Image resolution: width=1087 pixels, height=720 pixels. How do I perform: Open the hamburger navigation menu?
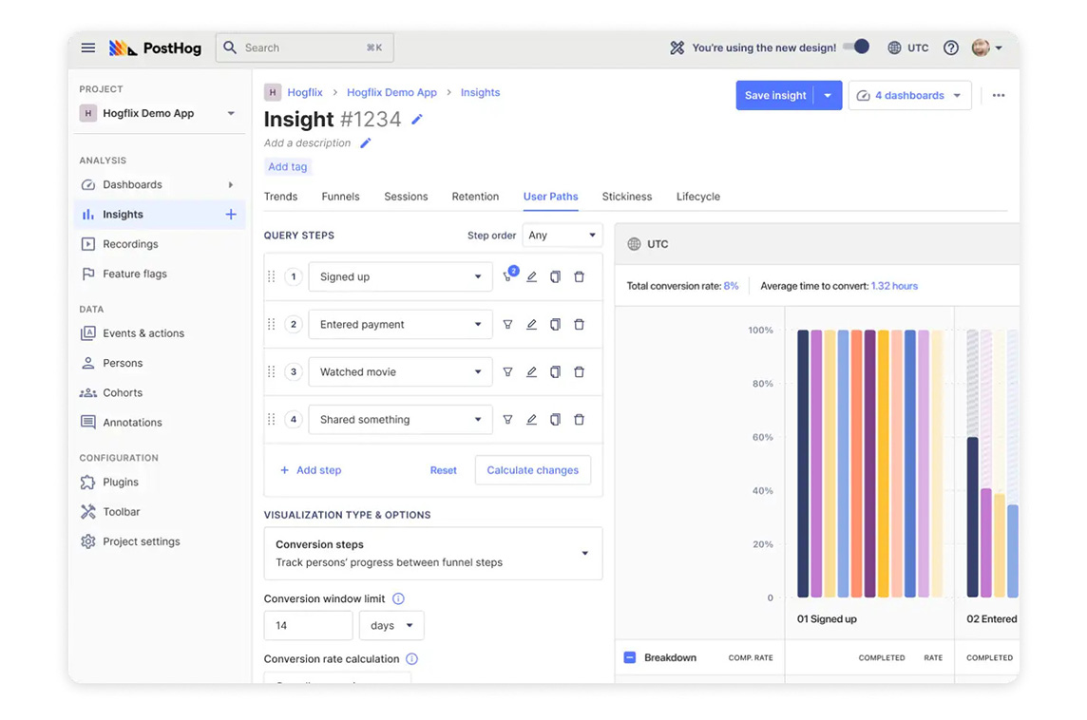pos(88,47)
